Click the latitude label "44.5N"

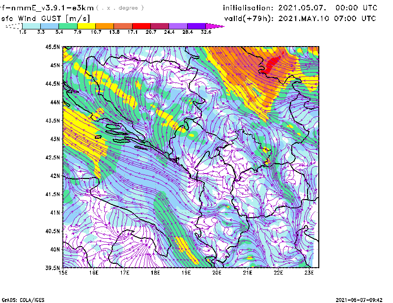pyautogui.click(x=53, y=83)
